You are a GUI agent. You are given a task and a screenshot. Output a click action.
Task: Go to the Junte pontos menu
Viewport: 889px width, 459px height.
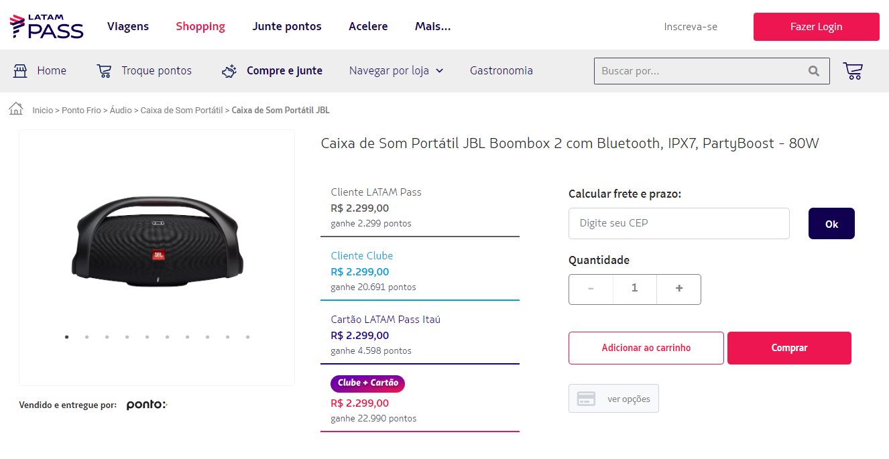point(287,27)
